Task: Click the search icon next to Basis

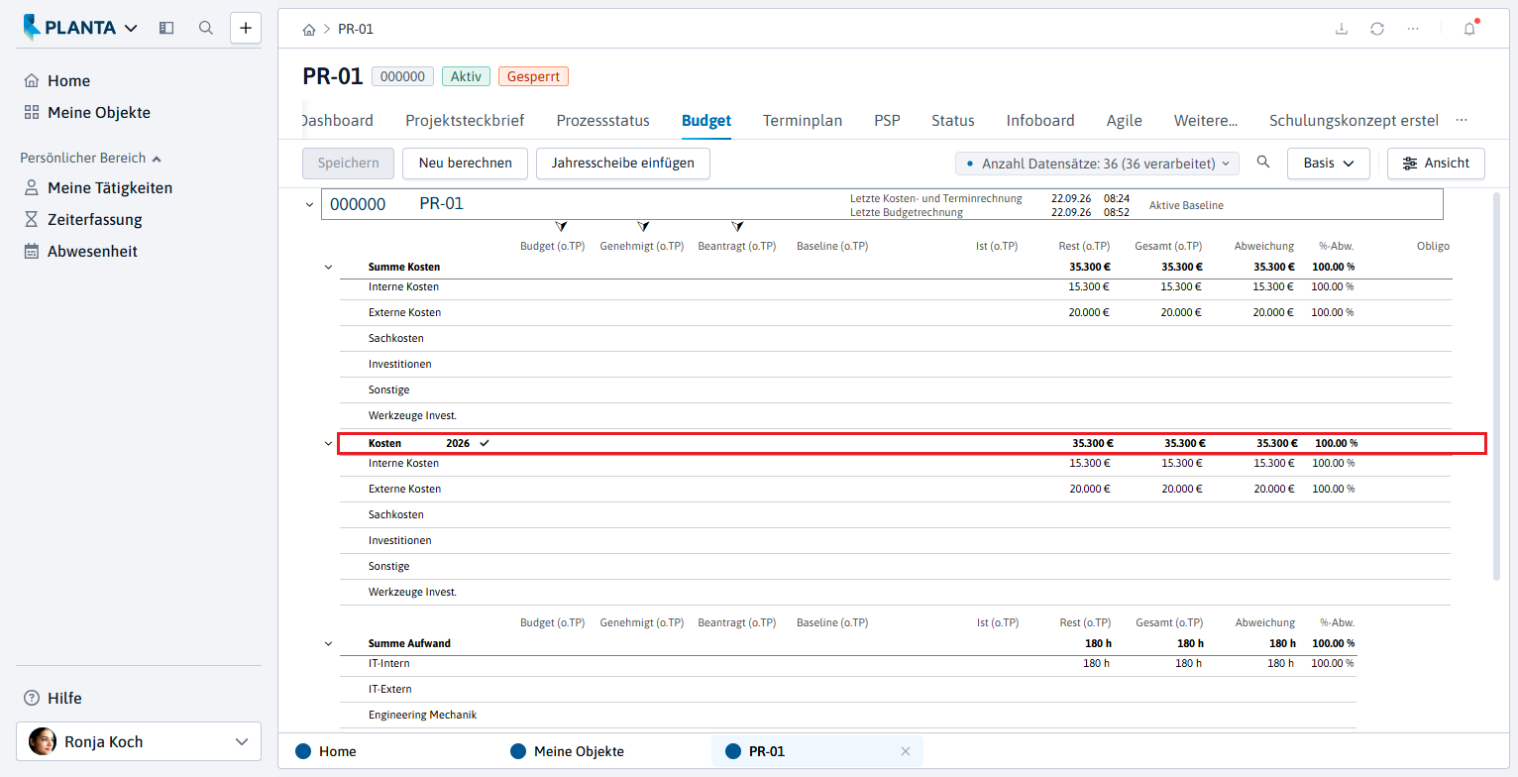Action: (x=1262, y=163)
